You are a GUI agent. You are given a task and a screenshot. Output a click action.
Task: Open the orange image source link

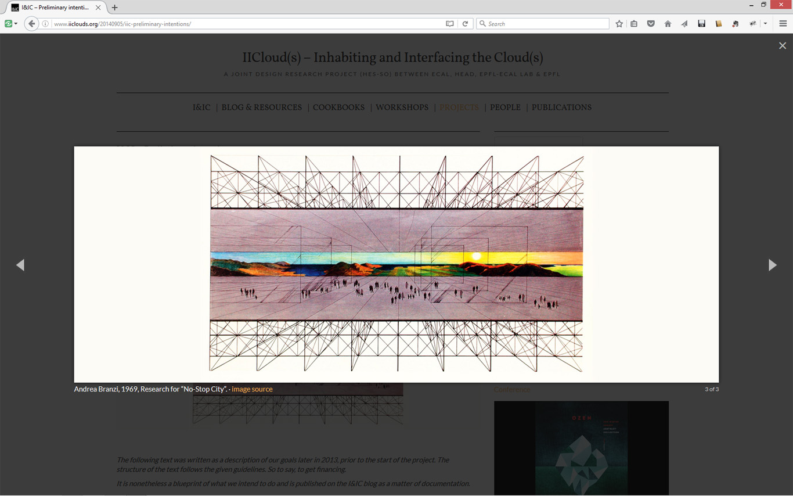252,389
